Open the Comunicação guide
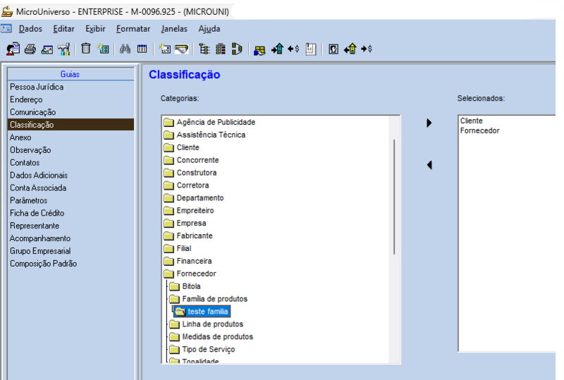The image size is (564, 380). [70, 112]
